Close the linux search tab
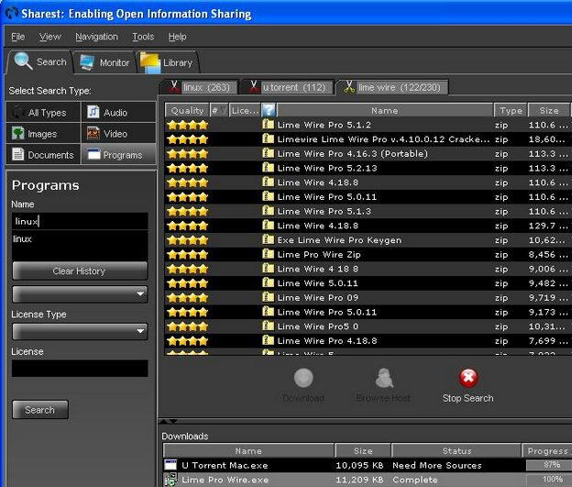 coord(174,87)
